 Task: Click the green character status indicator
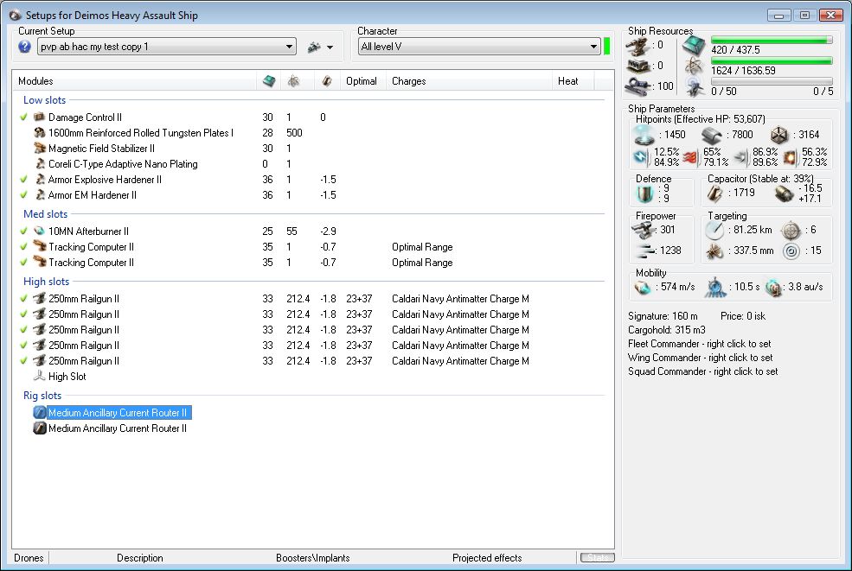pos(607,47)
